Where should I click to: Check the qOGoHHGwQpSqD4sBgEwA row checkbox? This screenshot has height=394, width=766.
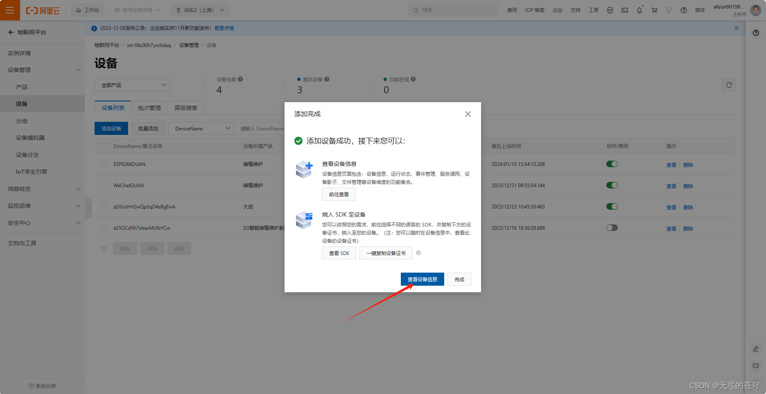104,207
